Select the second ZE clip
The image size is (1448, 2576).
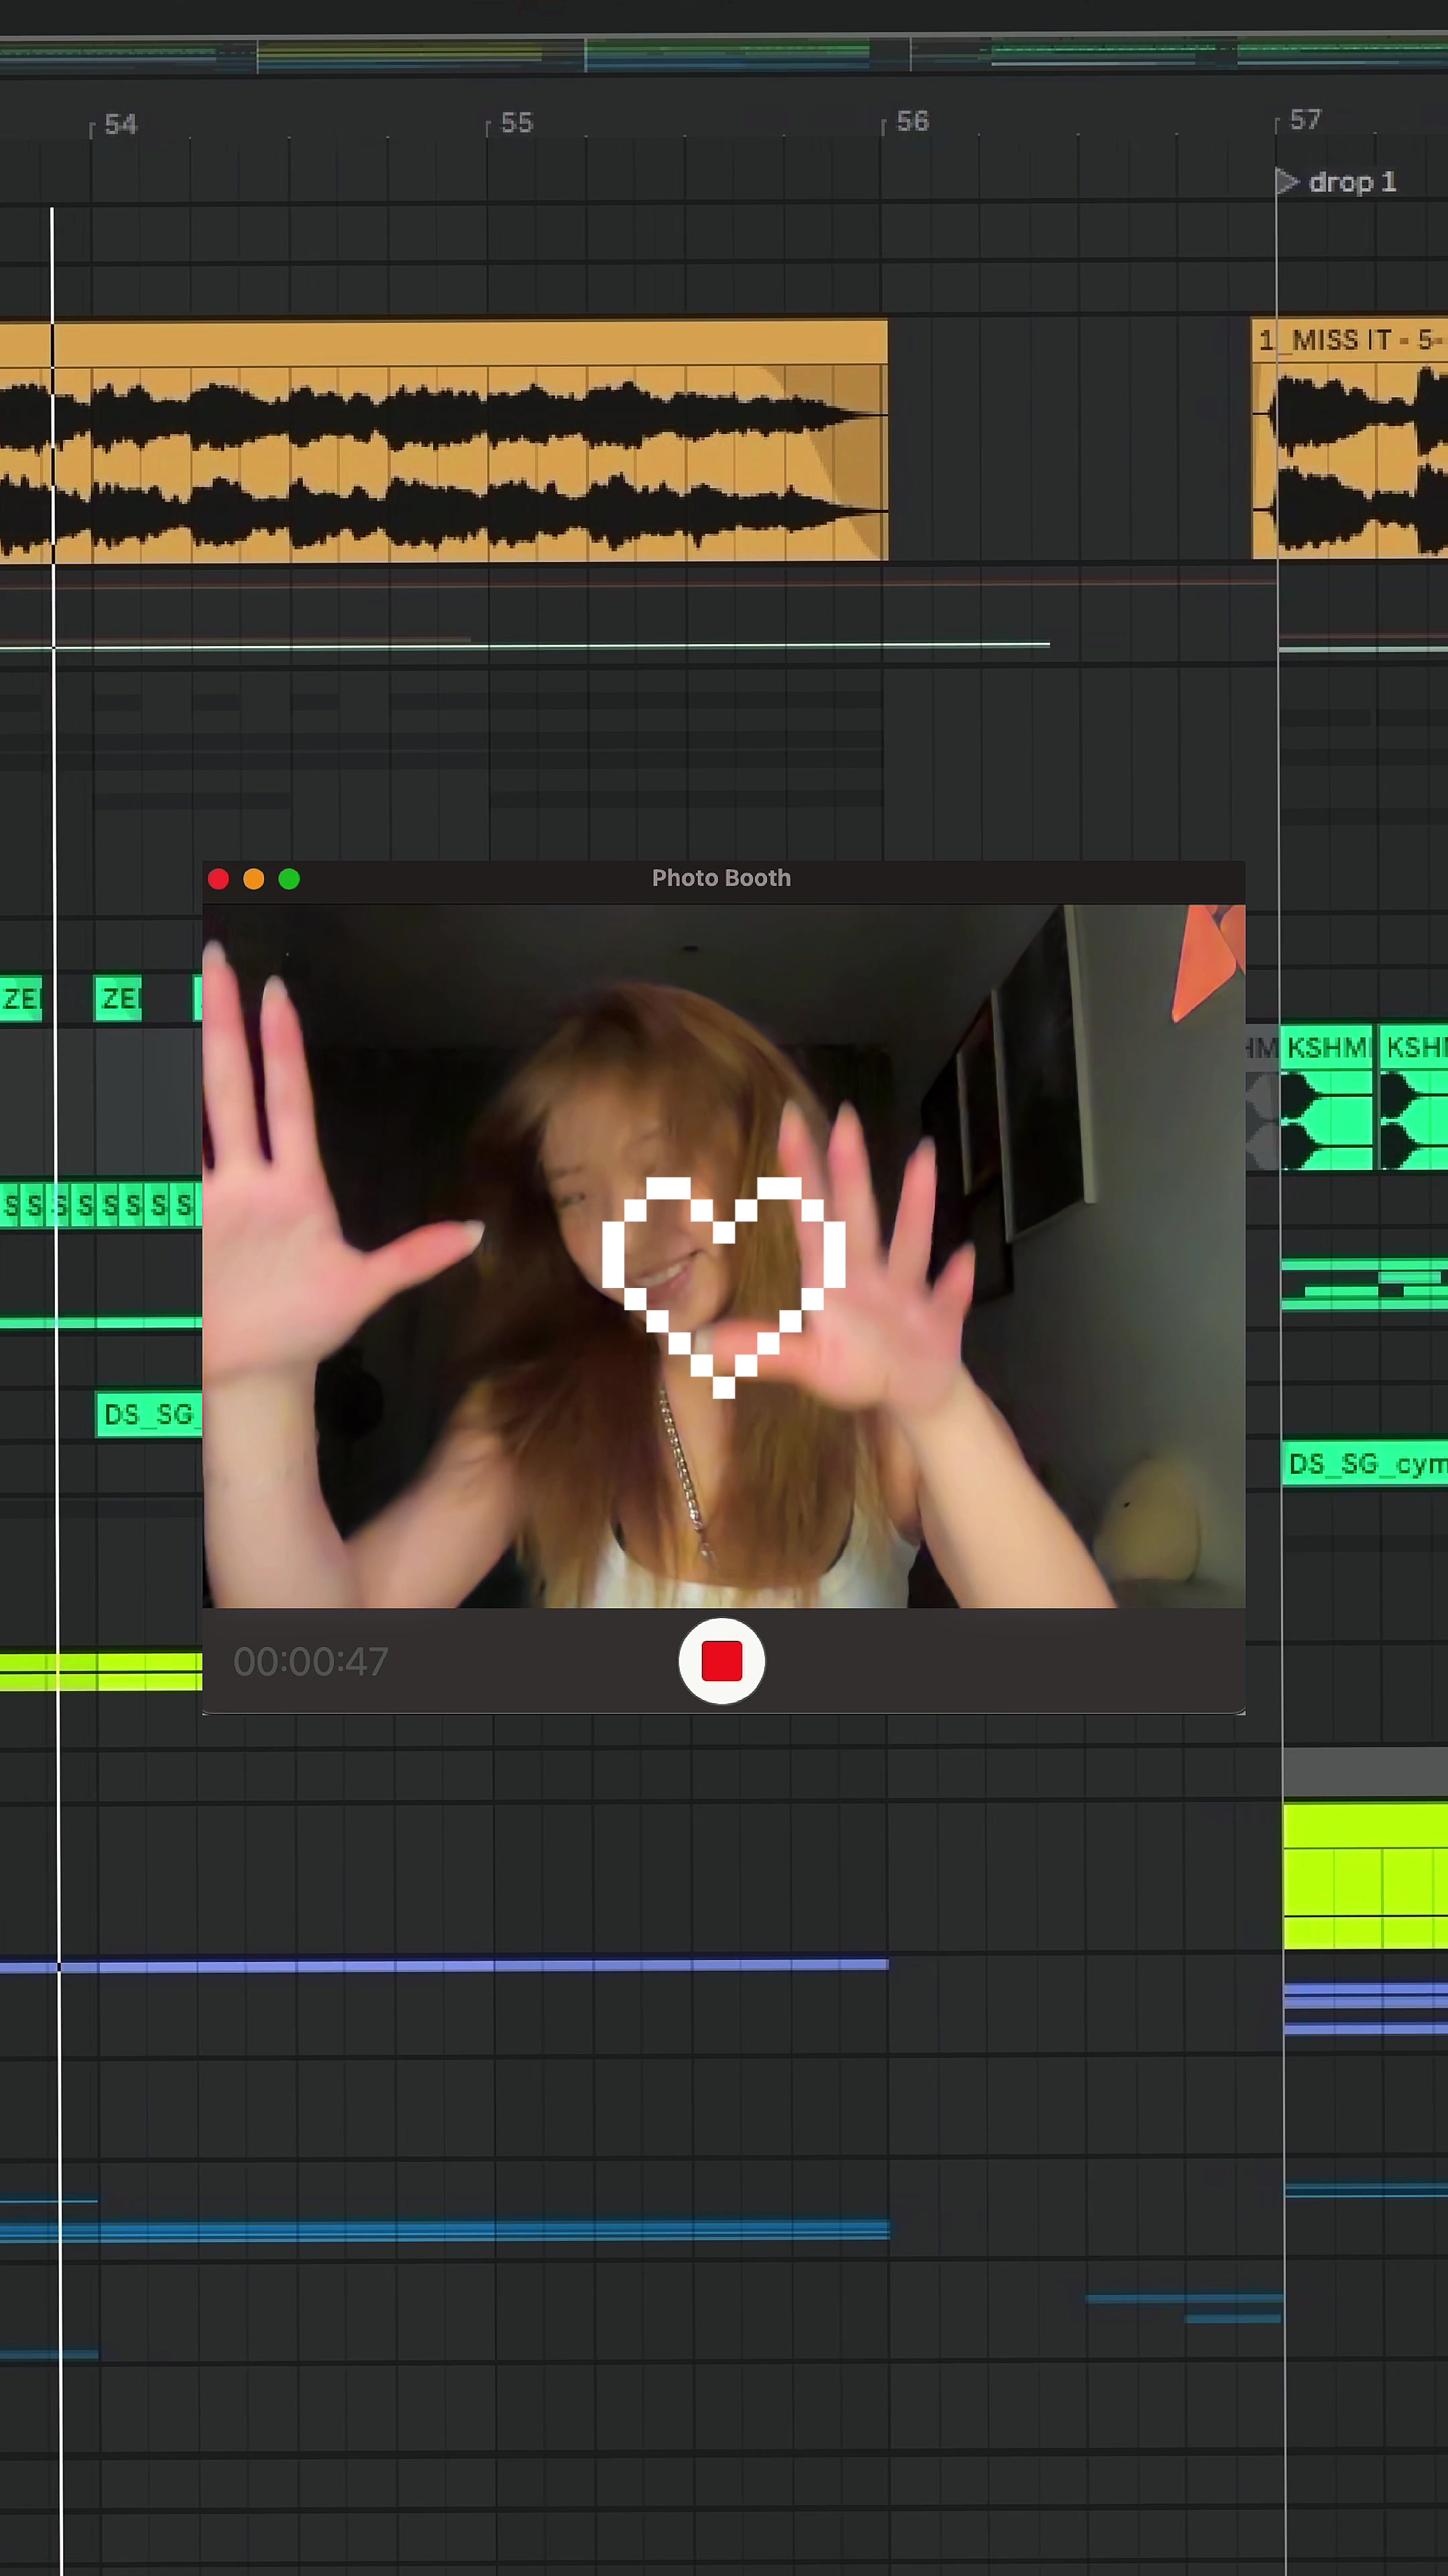[118, 998]
